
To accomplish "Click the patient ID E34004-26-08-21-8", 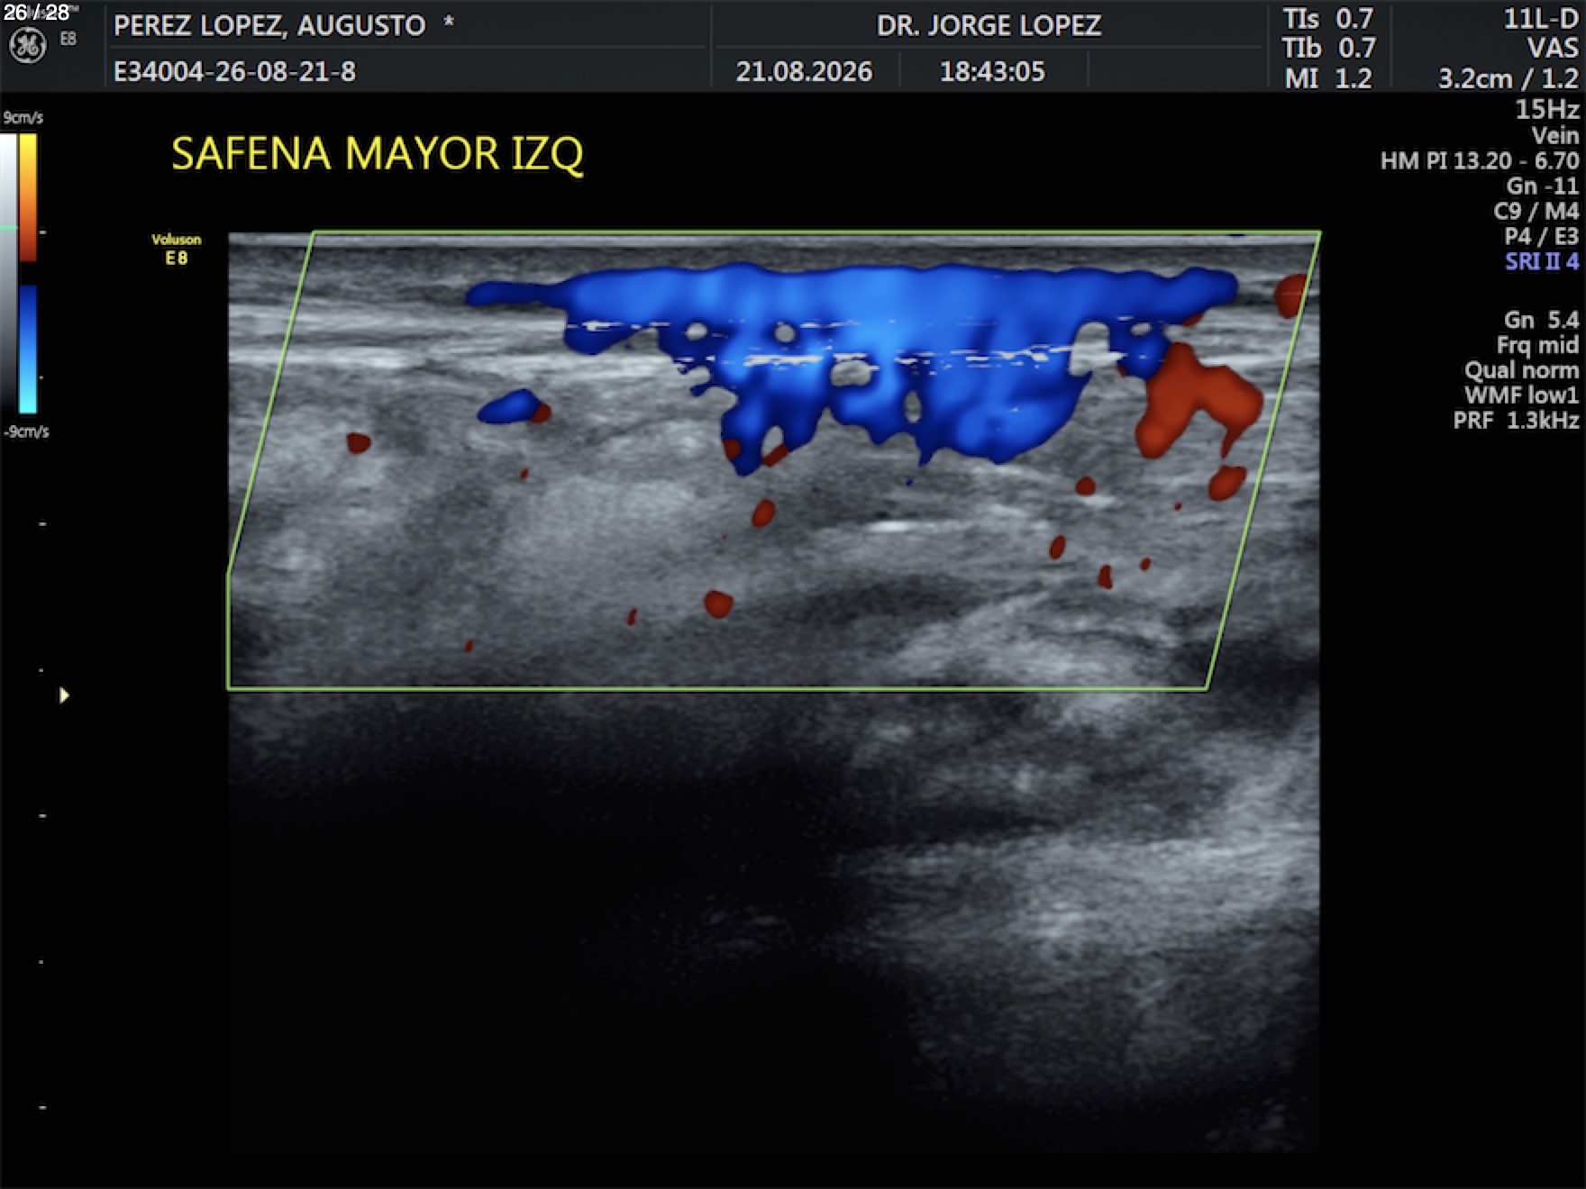I will (234, 71).
